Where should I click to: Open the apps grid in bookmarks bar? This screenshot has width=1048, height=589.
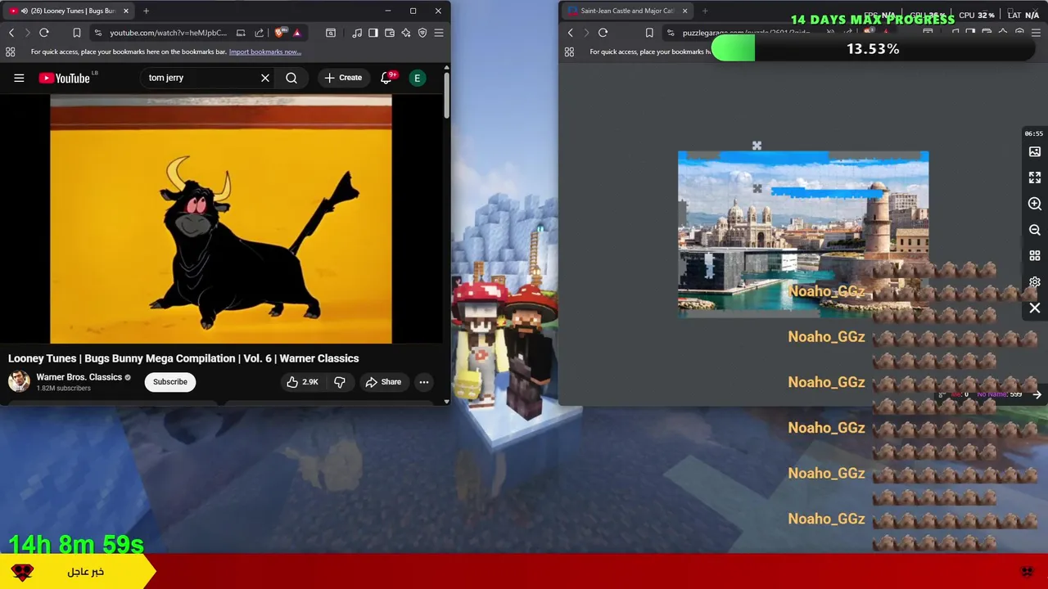tap(11, 52)
